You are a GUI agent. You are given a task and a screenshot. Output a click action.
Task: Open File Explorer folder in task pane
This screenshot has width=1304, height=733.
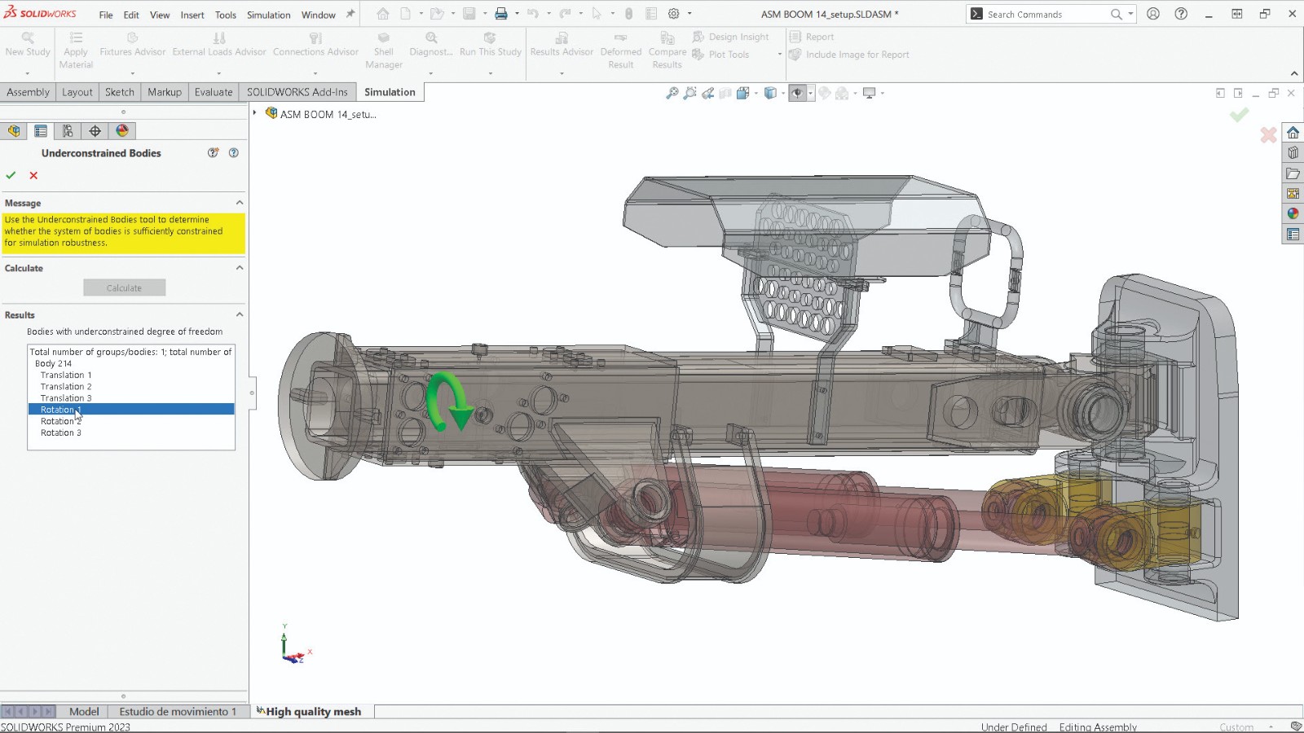(x=1293, y=173)
